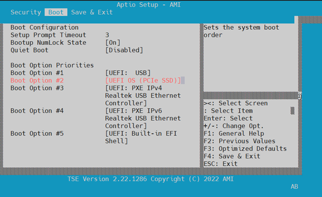Viewport: 322px width, 197px height.
Task: Click the F2: Previous Values hint
Action: pos(239,141)
